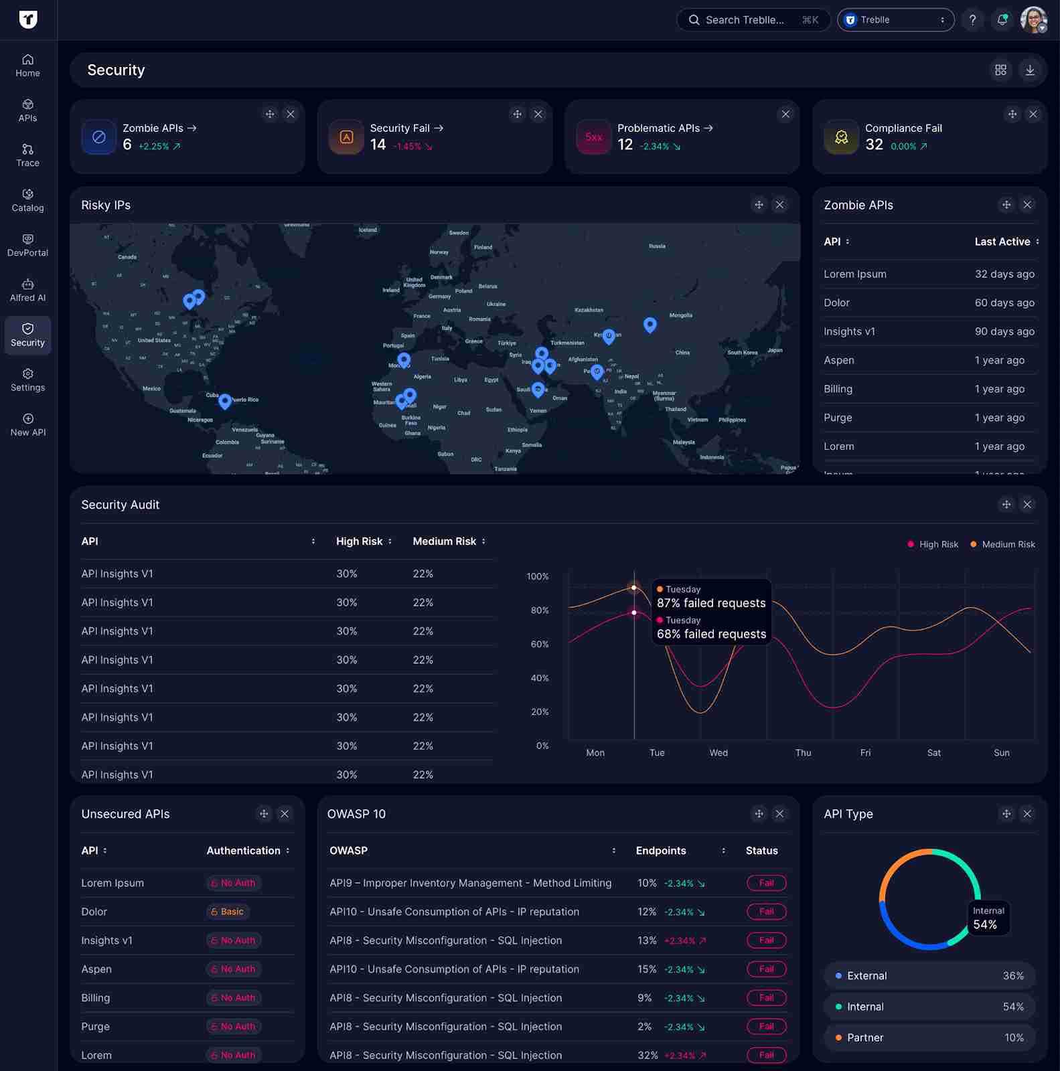Open the Treblle workspace dropdown
This screenshot has height=1071, width=1060.
(x=895, y=20)
